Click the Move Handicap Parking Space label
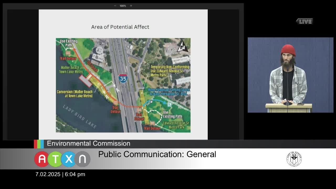 [168, 92]
